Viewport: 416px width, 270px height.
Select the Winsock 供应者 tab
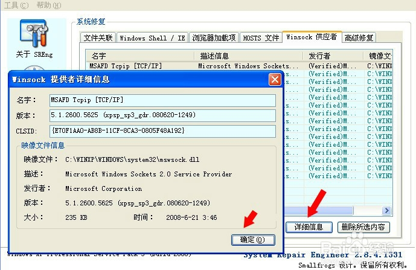click(312, 37)
